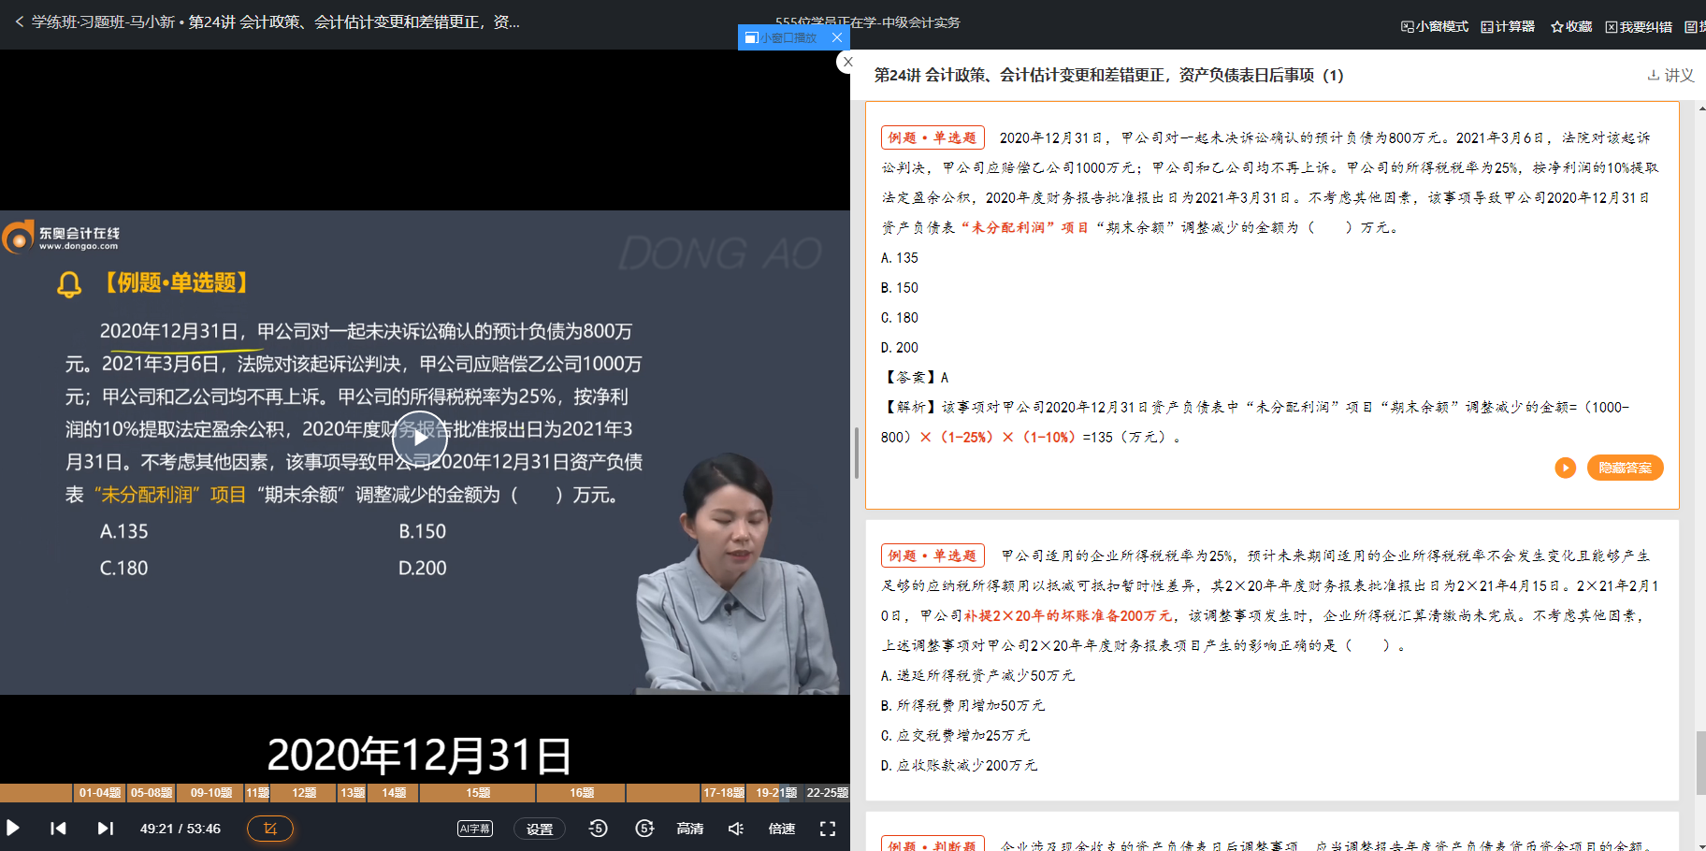Skip to the next video section
This screenshot has height=851, width=1706.
[x=106, y=829]
